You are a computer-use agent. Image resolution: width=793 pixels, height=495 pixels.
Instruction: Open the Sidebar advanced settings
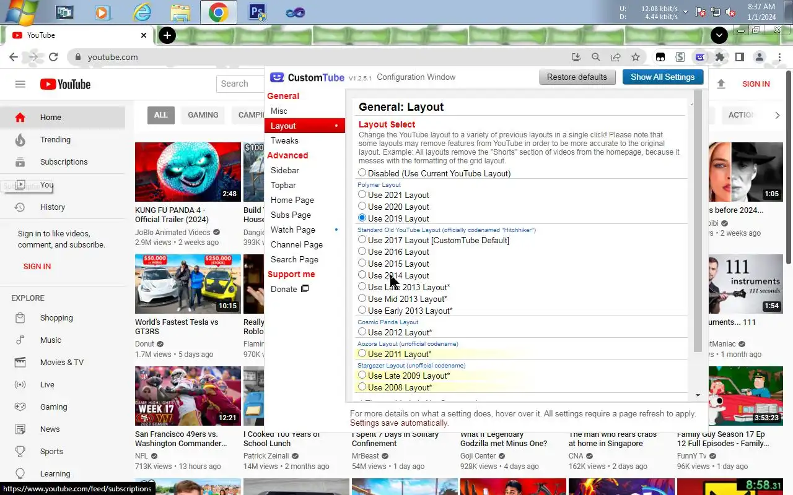tap(304, 170)
